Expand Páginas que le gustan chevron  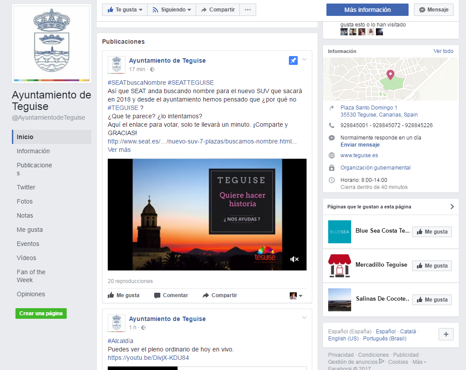452,207
